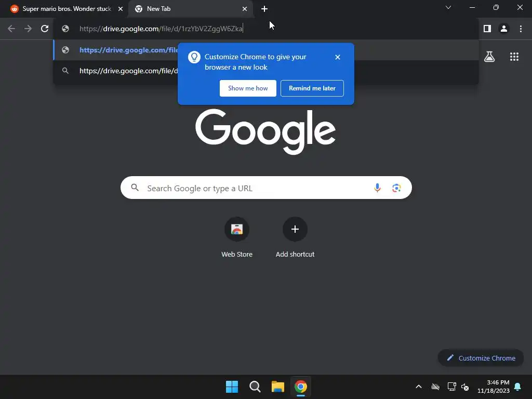Open the Search Labs flask icon
This screenshot has width=532, height=399.
(489, 57)
